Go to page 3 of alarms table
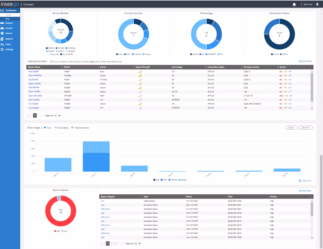 [x=115, y=244]
